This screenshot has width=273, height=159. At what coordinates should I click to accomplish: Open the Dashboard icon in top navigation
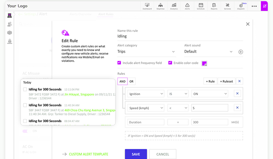coord(147,6)
